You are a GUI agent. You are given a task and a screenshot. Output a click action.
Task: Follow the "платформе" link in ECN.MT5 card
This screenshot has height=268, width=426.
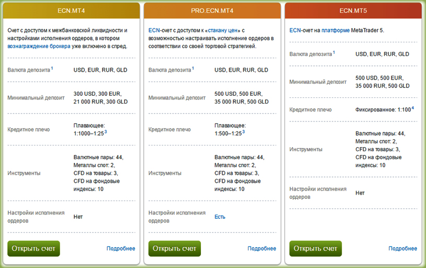(336, 30)
